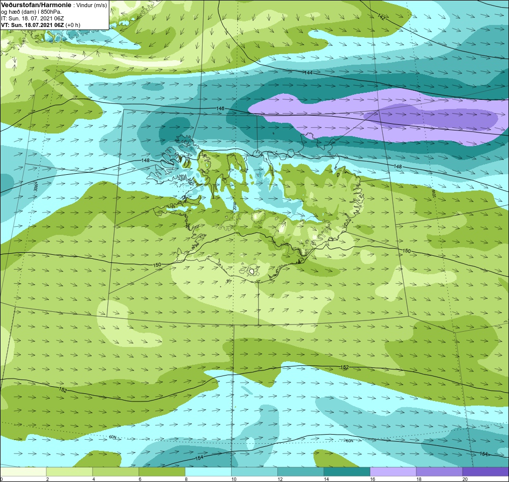Click the 8–10 m/s pale cyan legend swatch

(208, 471)
